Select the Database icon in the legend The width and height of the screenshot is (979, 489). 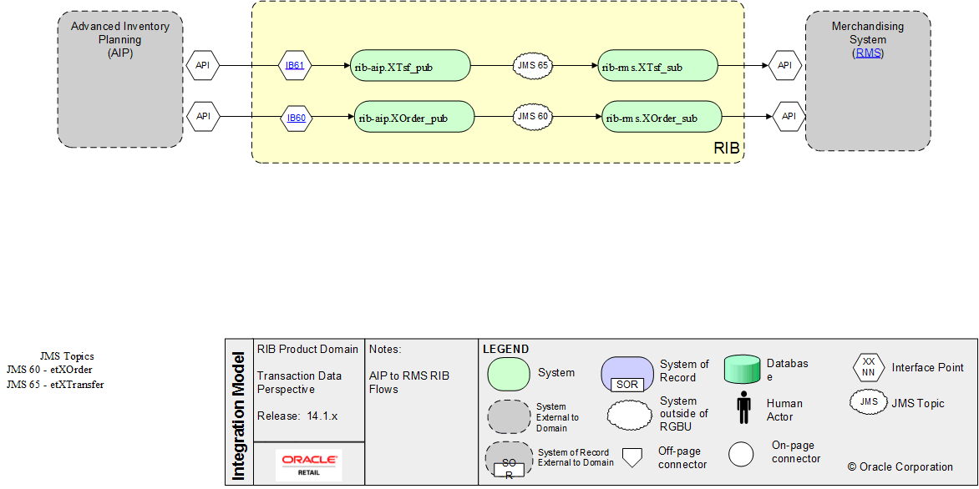[x=742, y=370]
